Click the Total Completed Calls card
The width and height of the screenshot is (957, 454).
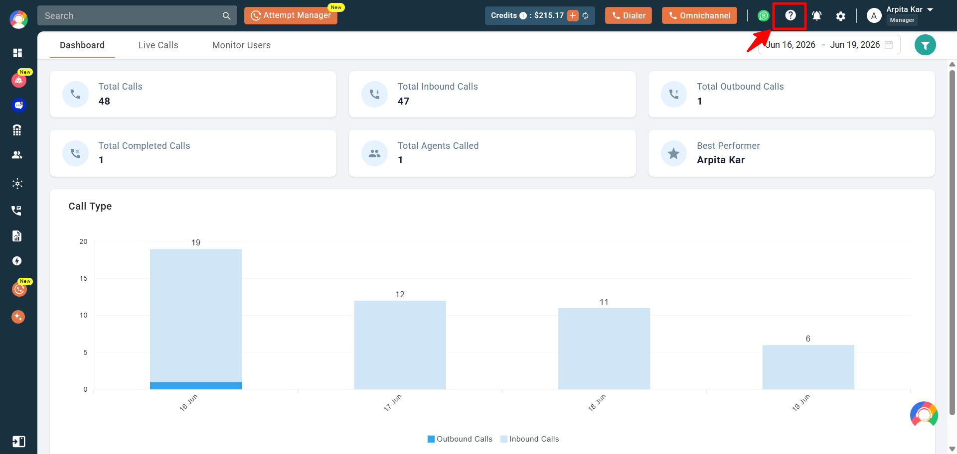click(x=193, y=153)
